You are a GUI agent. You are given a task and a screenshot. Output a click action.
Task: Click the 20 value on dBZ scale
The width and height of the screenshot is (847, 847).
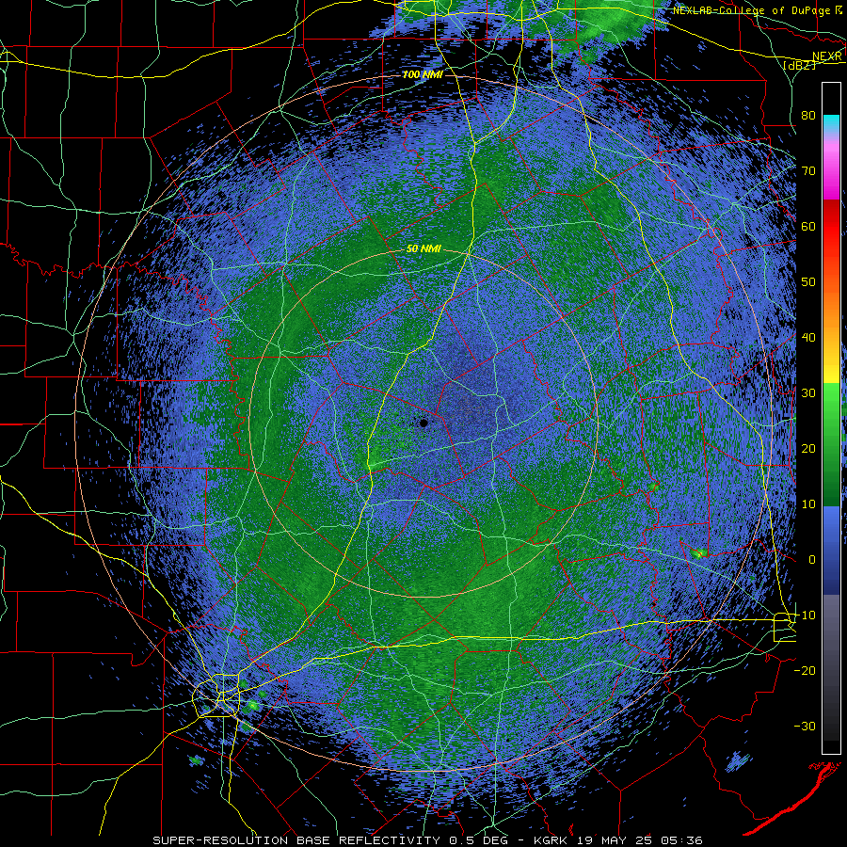tap(808, 449)
